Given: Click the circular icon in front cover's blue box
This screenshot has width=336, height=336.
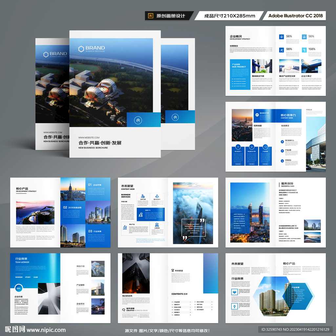Looking at the screenshot, I should [x=138, y=120].
